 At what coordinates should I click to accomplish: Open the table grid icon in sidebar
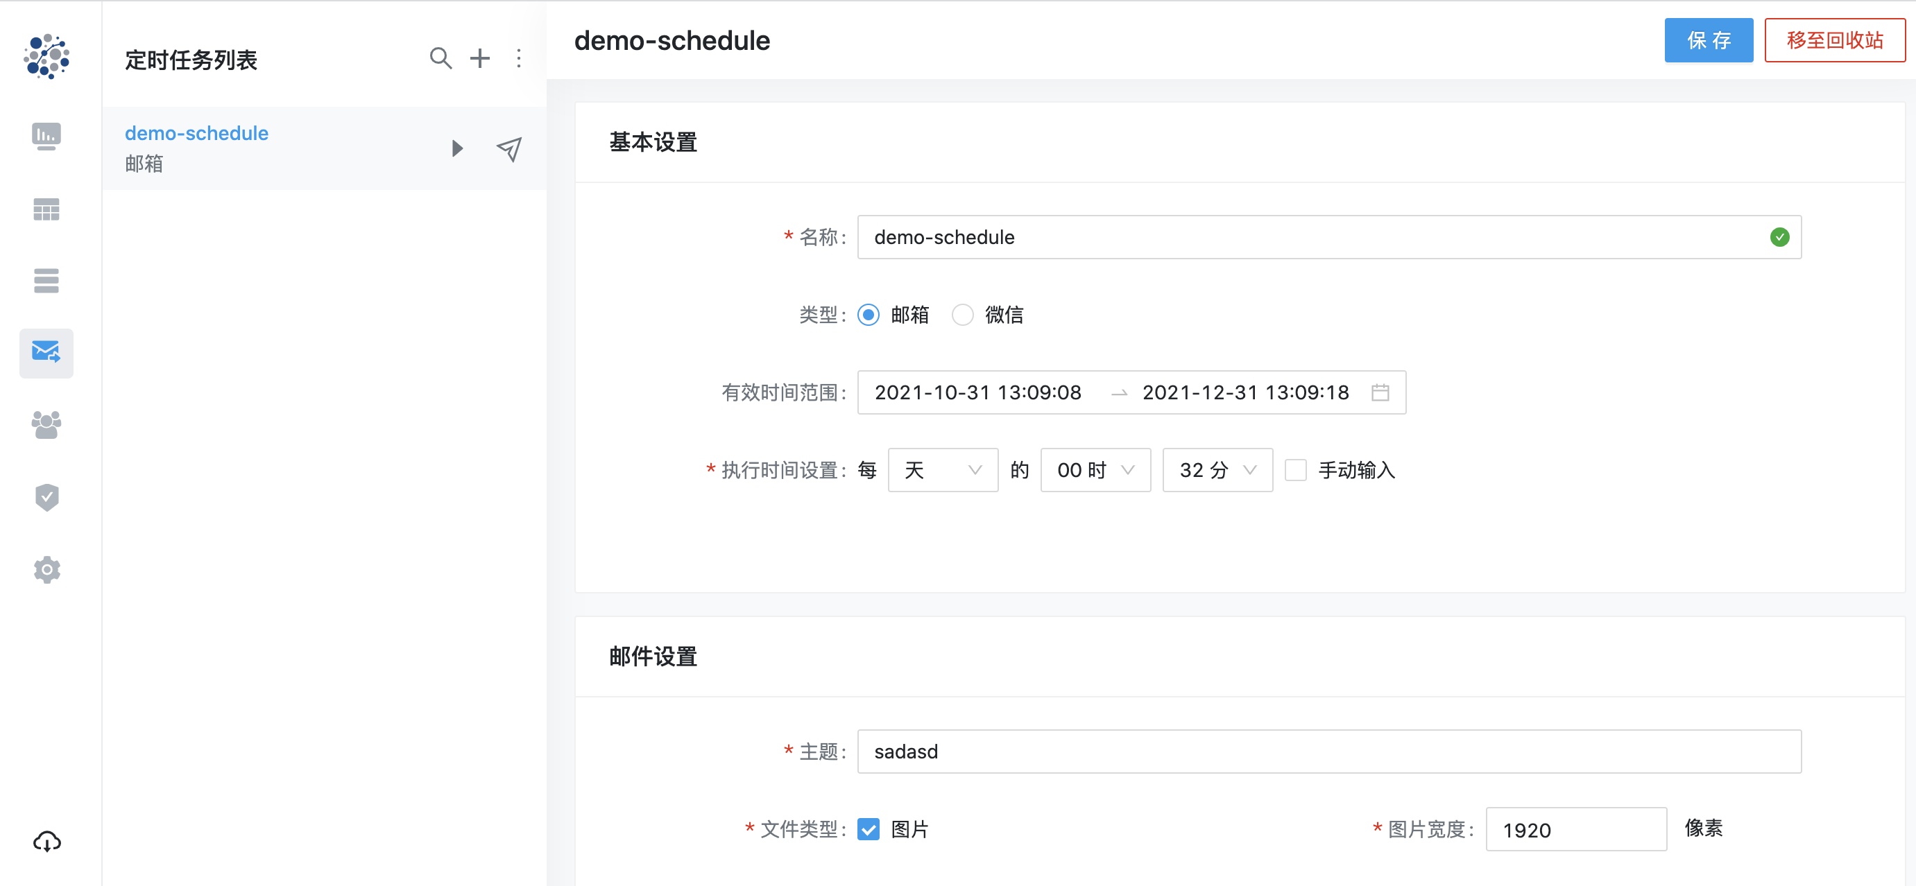click(46, 209)
